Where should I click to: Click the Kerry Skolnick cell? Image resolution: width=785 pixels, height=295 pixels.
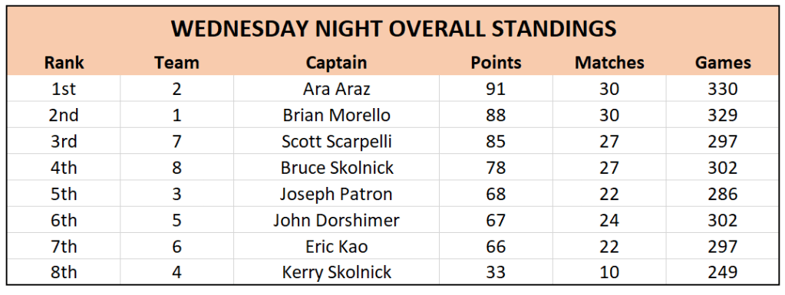(x=336, y=272)
